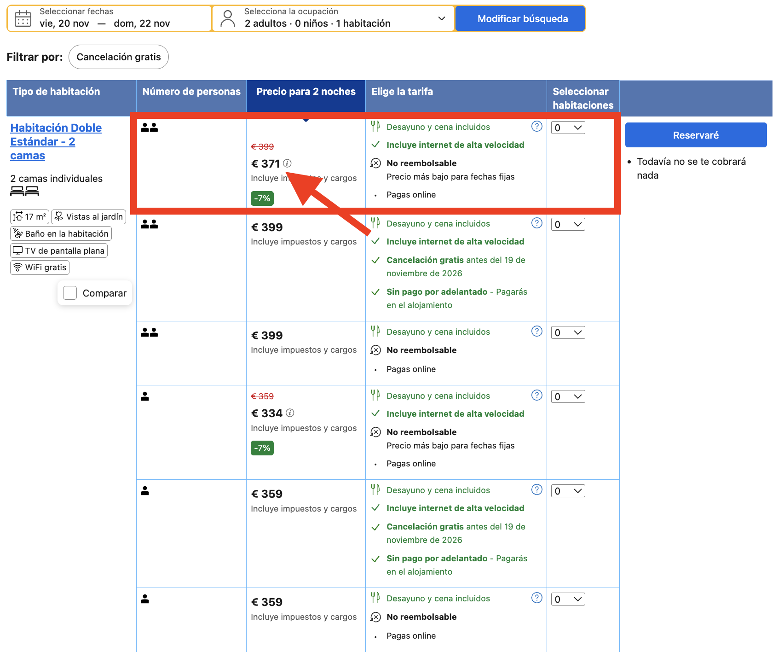784x652 pixels.
Task: Open the room quantity dropdown for the € 399 free-cancellation rate
Action: (x=568, y=224)
